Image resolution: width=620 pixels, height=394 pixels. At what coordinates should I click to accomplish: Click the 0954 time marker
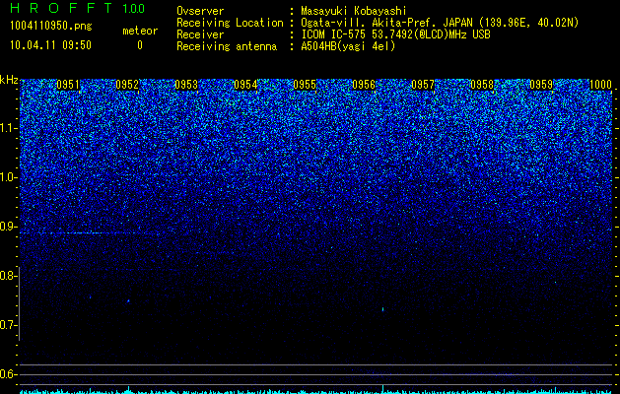tap(245, 85)
